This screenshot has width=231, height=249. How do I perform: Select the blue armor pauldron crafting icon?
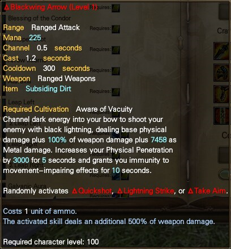pyautogui.click(x=223, y=73)
